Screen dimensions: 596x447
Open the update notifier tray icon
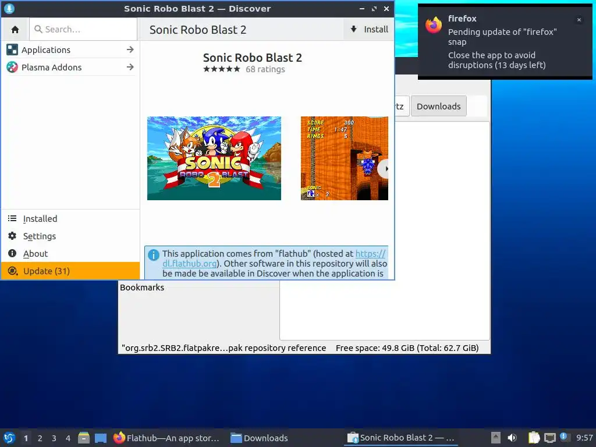[x=565, y=437]
